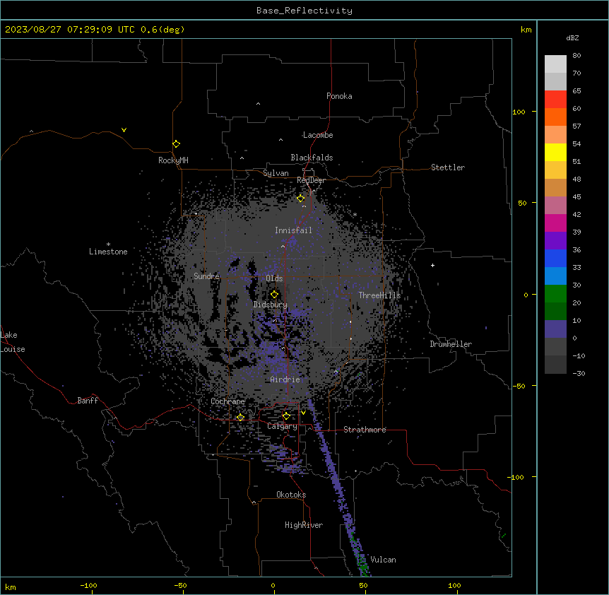Select the green 30-20 dBZ legend swatch
Image resolution: width=609 pixels, height=595 pixels.
click(555, 294)
